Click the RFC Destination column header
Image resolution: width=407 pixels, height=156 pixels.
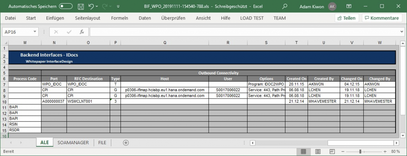click(x=88, y=78)
